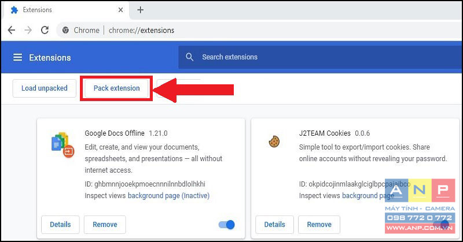Click the J2TEAM Cookies title

325,133
